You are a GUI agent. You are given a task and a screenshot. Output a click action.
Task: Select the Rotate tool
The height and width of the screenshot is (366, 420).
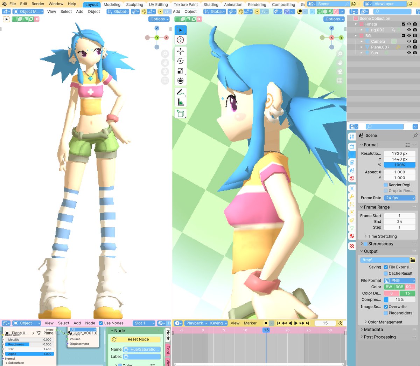coord(180,61)
